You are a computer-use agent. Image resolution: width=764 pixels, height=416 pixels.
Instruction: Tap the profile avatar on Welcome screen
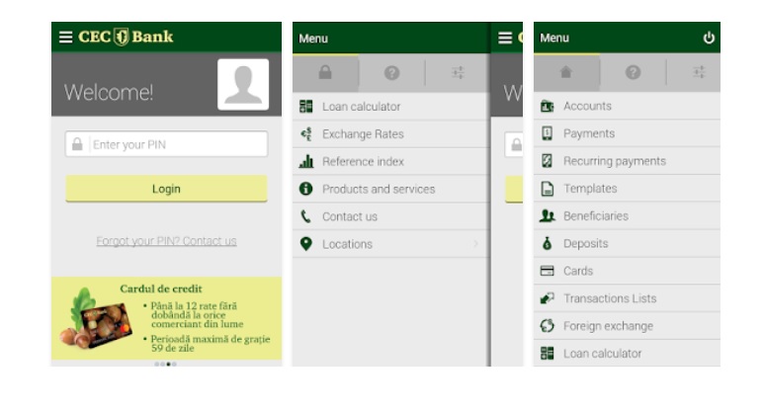[x=243, y=84]
